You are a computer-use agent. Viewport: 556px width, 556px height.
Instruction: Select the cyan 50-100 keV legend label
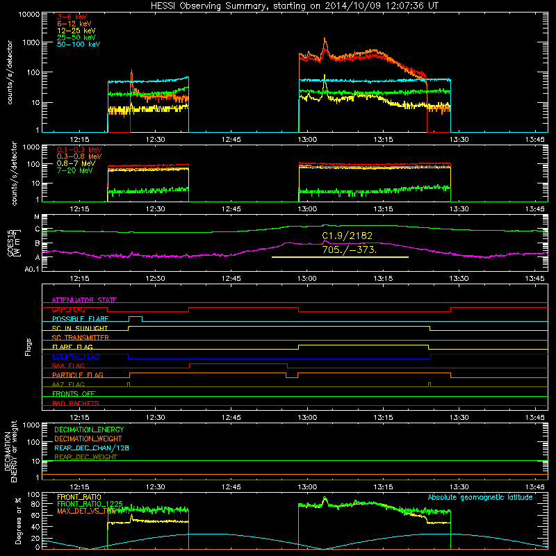[x=79, y=44]
